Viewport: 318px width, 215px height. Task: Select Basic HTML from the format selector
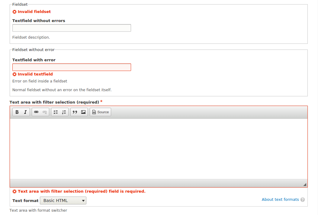(63, 200)
